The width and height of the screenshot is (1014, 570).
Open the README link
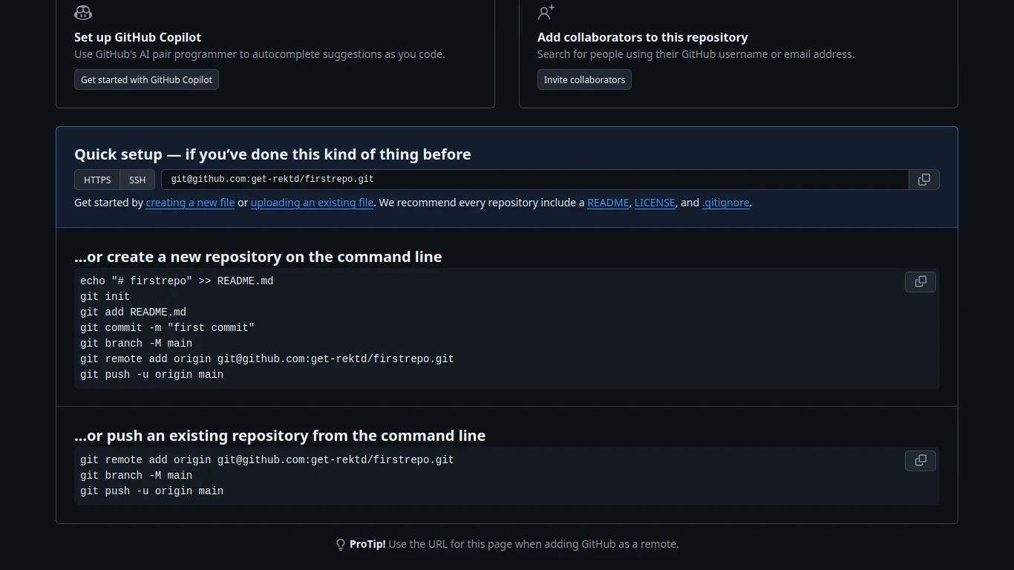click(x=607, y=202)
